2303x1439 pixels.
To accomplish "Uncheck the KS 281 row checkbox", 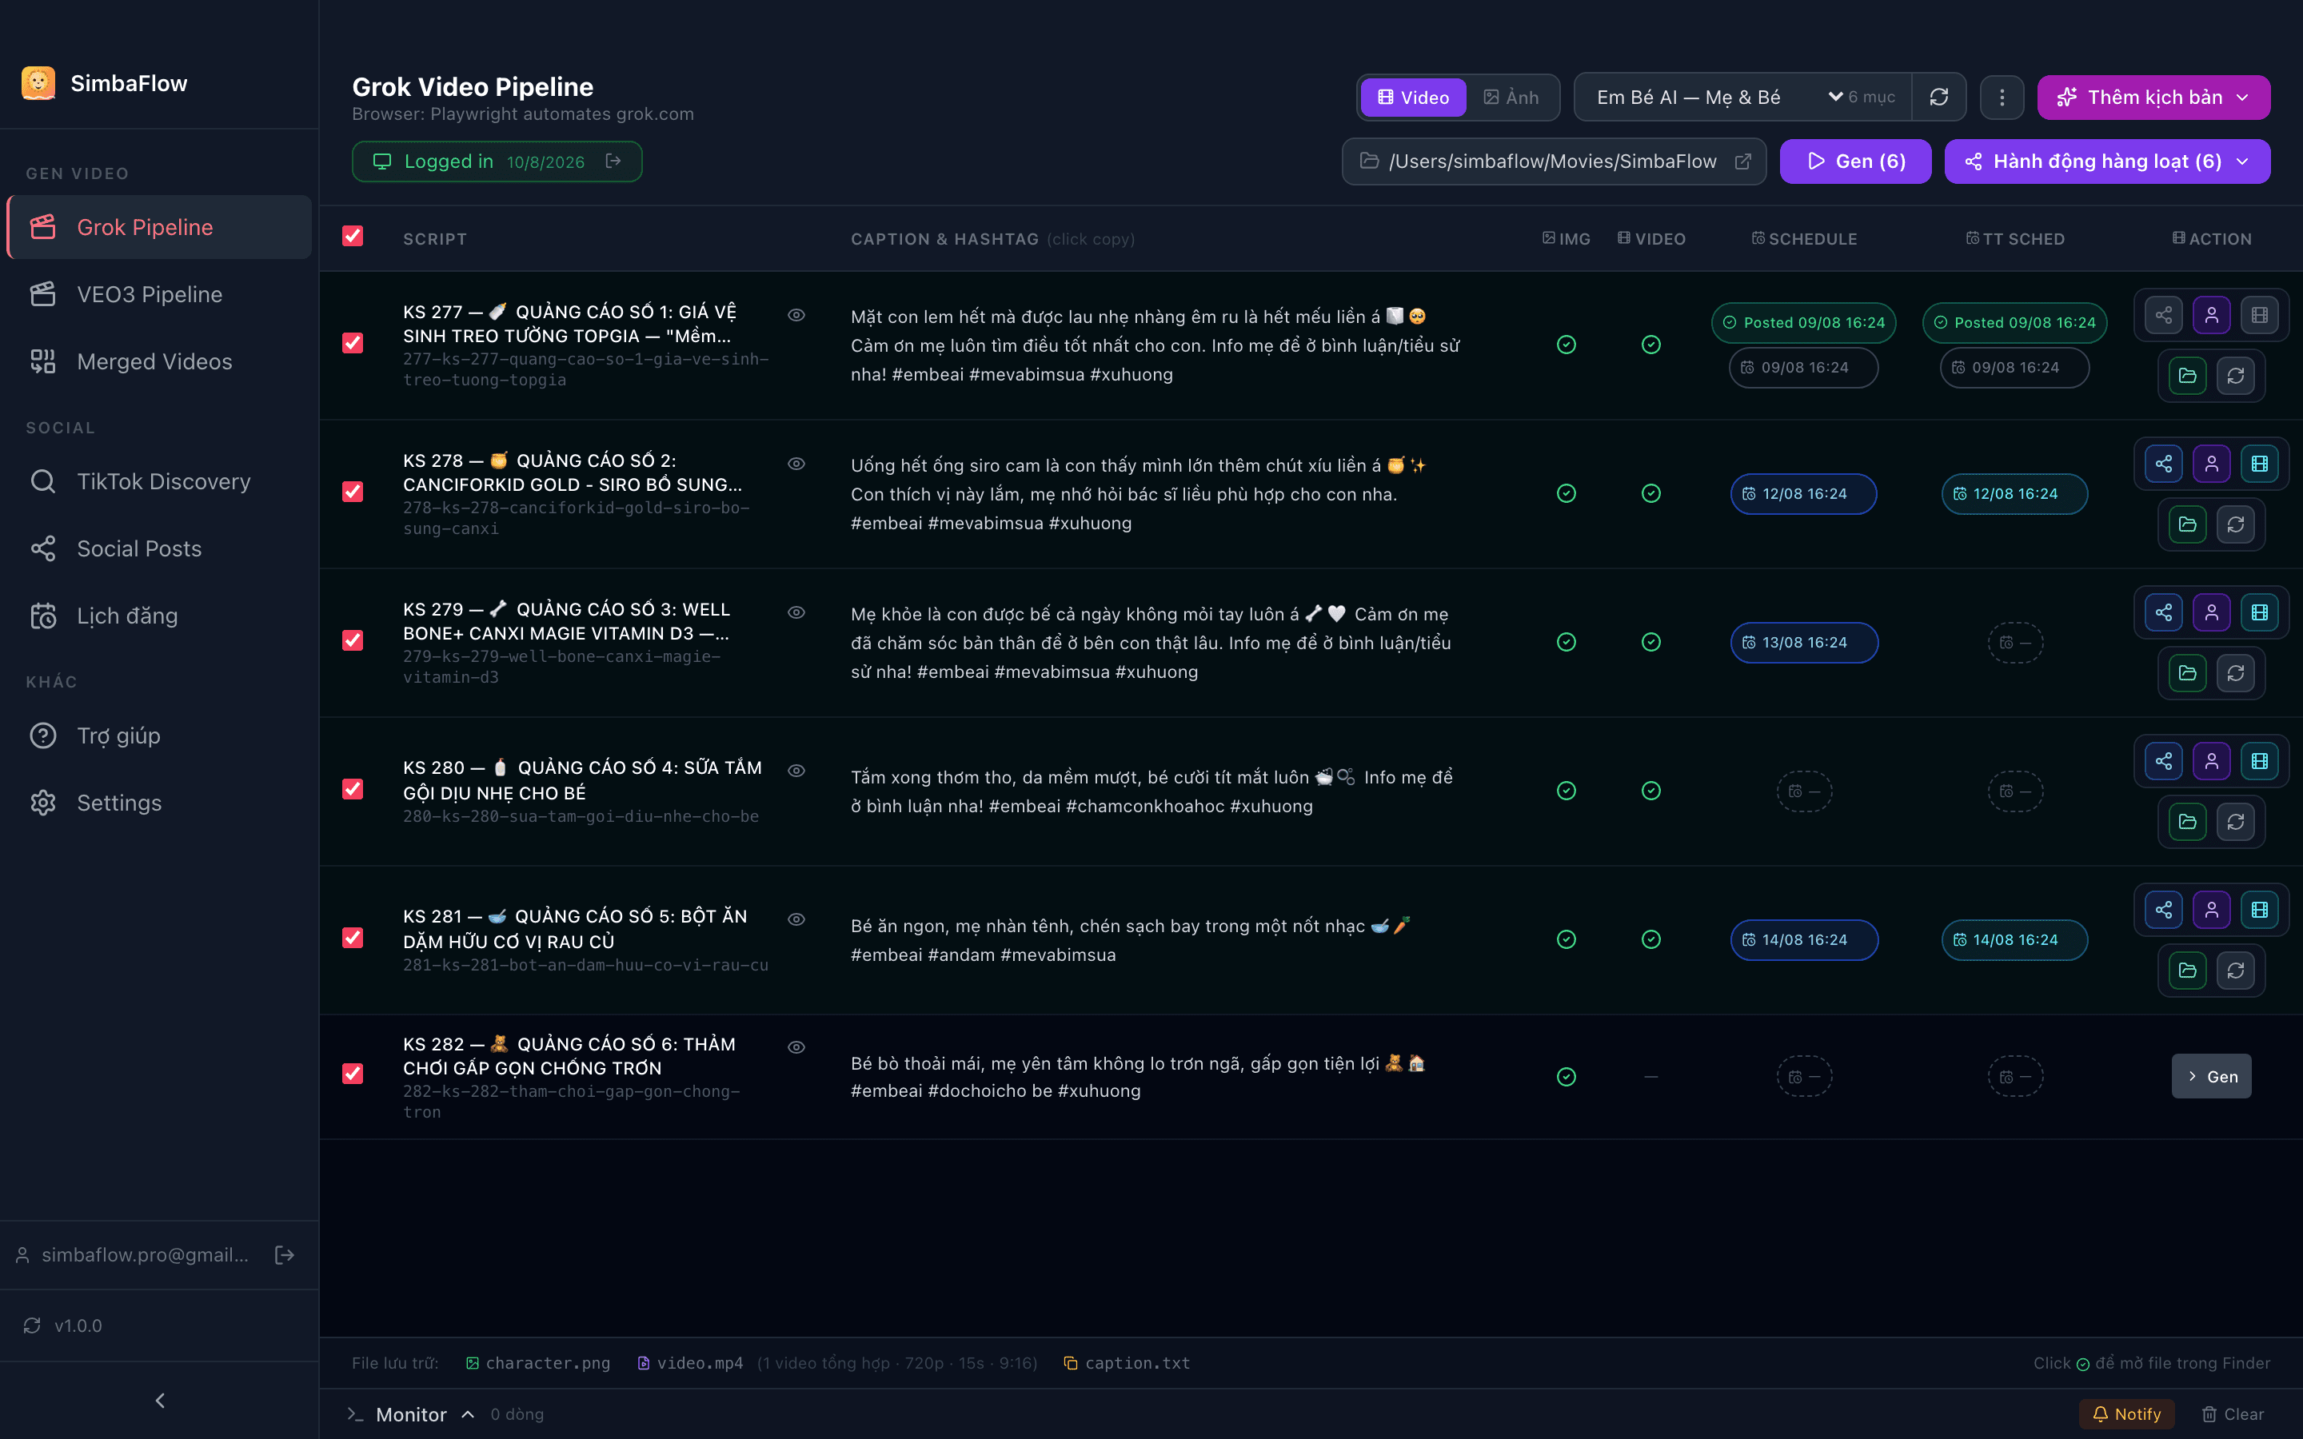I will click(353, 938).
